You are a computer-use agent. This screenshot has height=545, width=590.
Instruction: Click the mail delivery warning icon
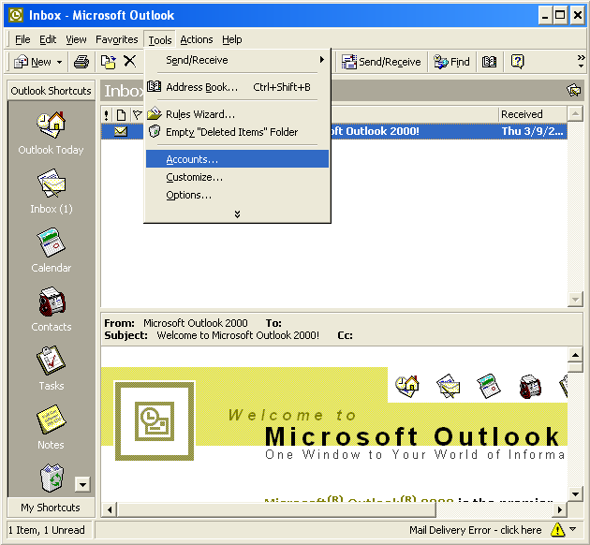pos(557,530)
